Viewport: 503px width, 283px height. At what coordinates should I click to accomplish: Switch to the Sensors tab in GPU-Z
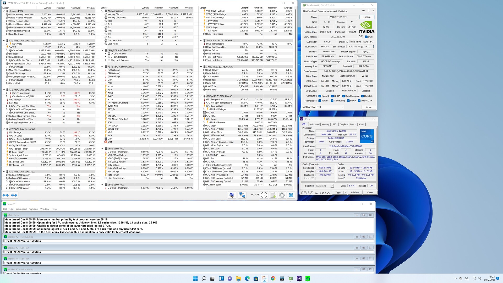322,11
